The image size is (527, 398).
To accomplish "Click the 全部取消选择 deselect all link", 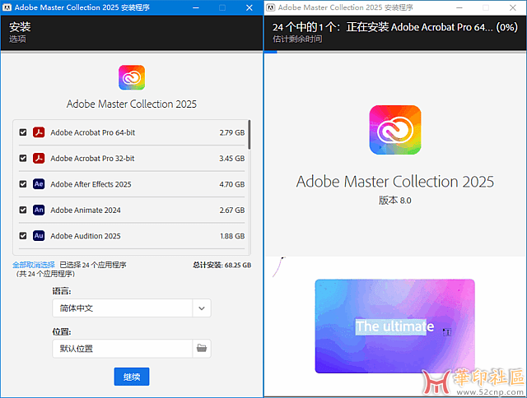I will [x=34, y=265].
